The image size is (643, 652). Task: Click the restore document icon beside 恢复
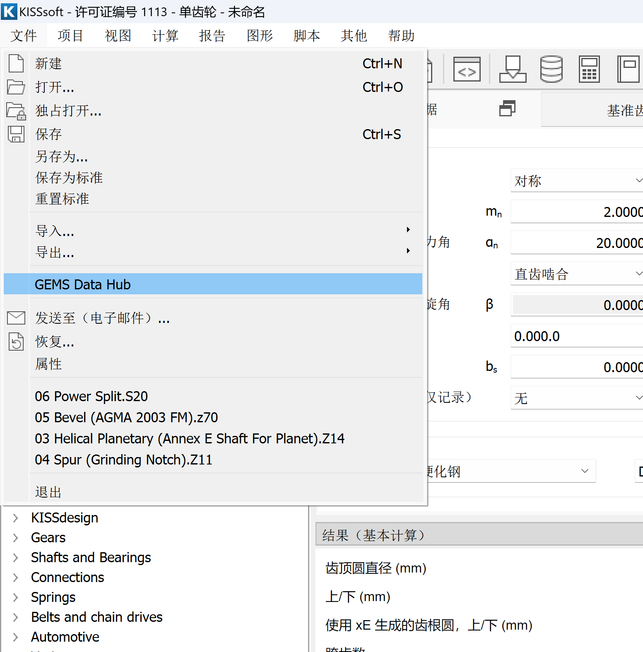pos(16,342)
